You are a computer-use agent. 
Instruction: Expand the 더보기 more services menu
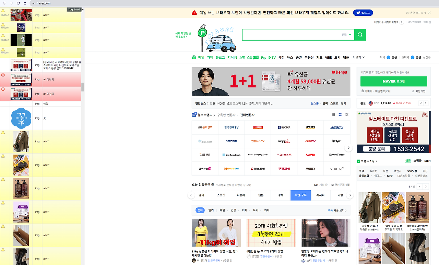click(359, 57)
